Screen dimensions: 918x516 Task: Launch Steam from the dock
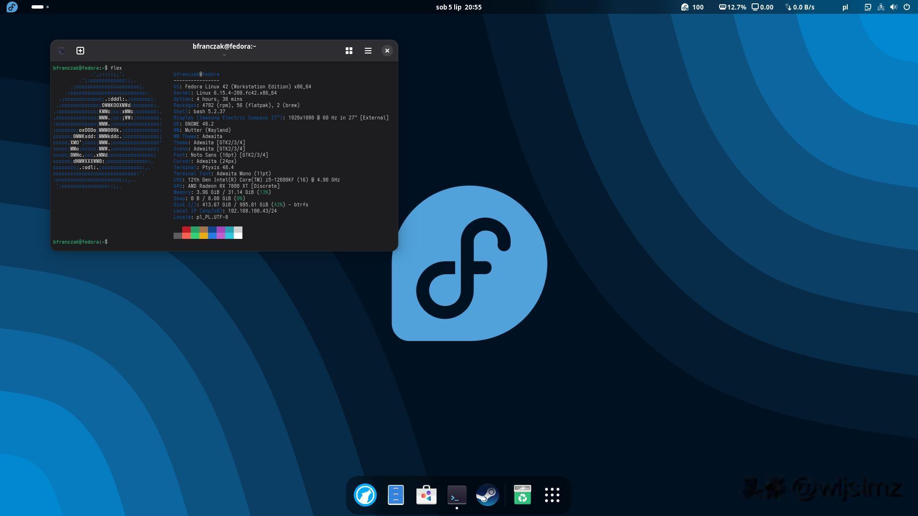point(487,495)
